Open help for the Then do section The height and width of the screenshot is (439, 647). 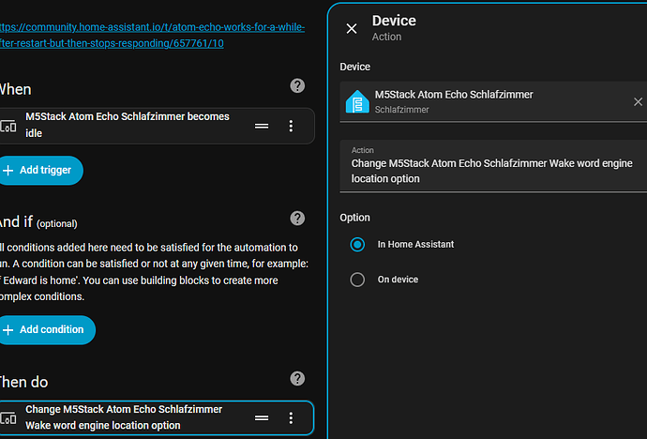297,379
